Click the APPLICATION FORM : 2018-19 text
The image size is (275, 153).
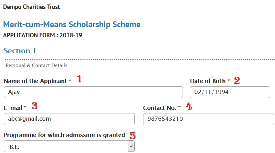42,35
